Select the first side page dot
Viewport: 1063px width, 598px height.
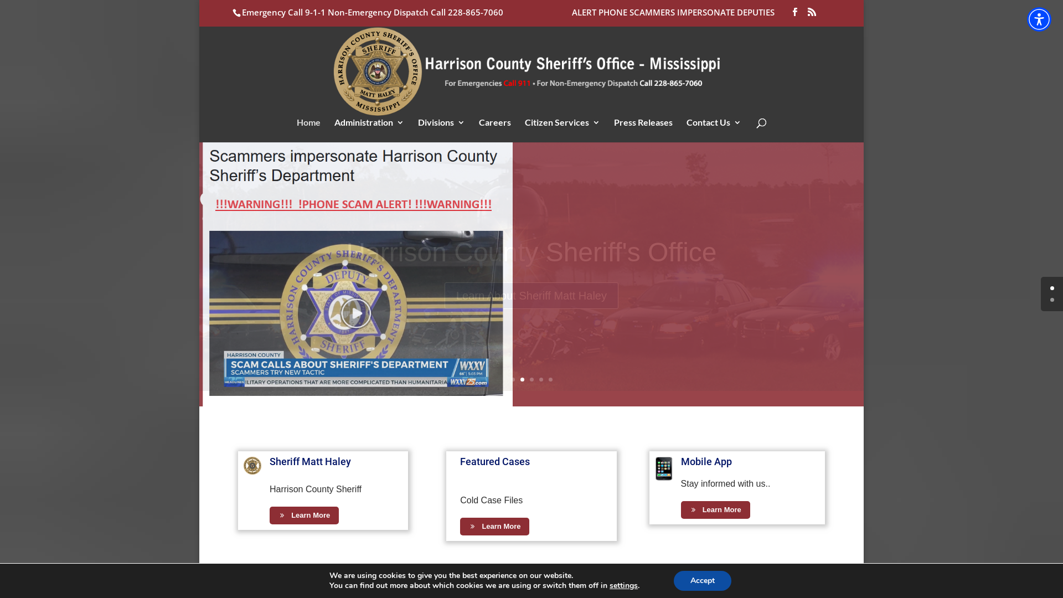[x=1052, y=288]
